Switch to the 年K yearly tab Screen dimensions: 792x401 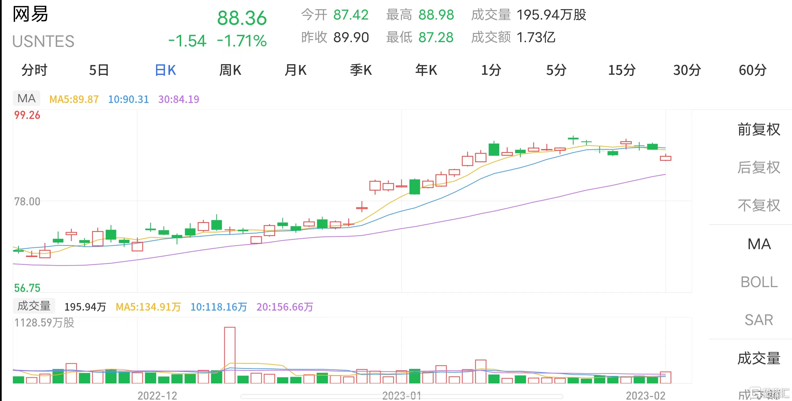(426, 70)
